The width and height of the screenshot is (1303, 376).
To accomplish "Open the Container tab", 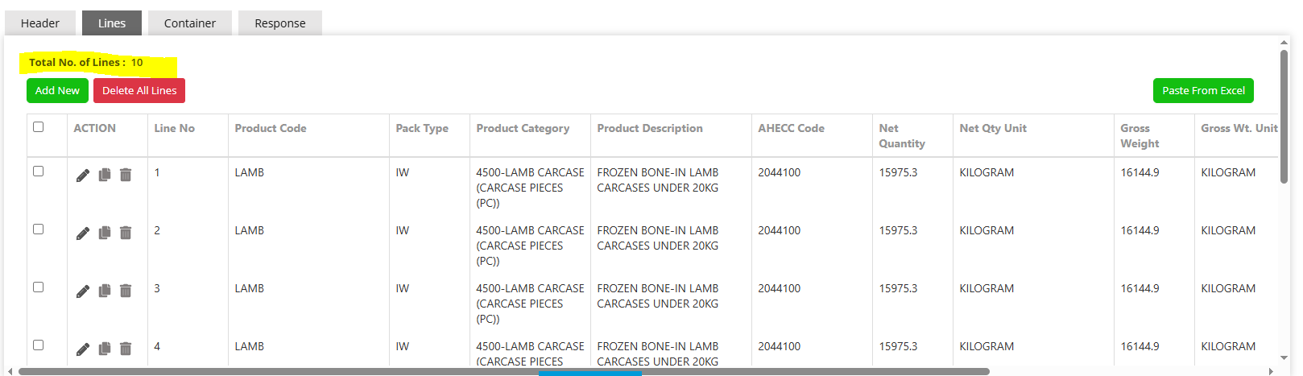I will pyautogui.click(x=190, y=23).
